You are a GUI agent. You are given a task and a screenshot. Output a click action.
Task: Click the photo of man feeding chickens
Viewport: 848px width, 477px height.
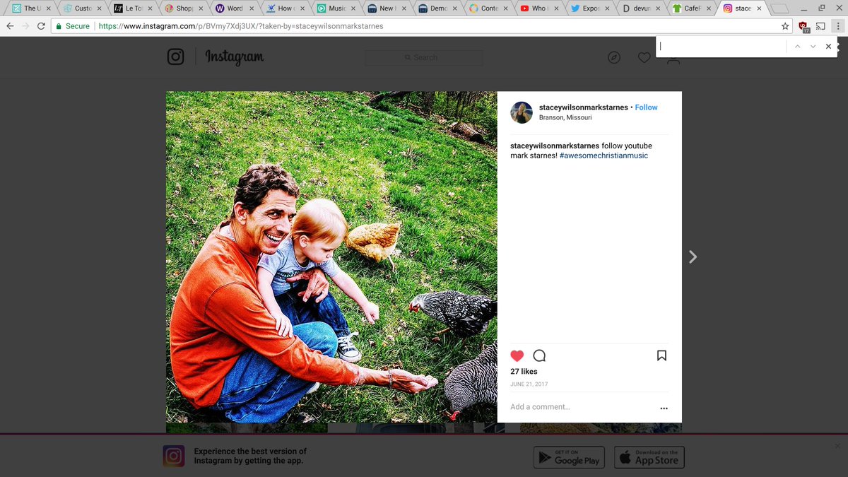coord(331,257)
